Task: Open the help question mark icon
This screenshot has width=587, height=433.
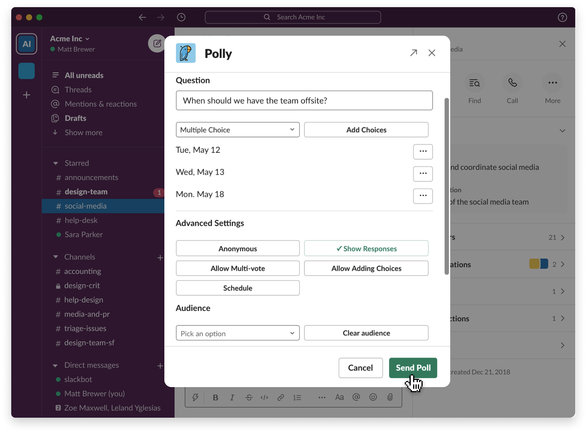Action: tap(562, 17)
